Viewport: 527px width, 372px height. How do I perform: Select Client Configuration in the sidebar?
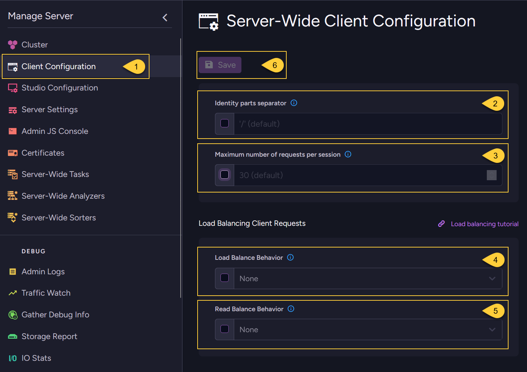coord(59,66)
